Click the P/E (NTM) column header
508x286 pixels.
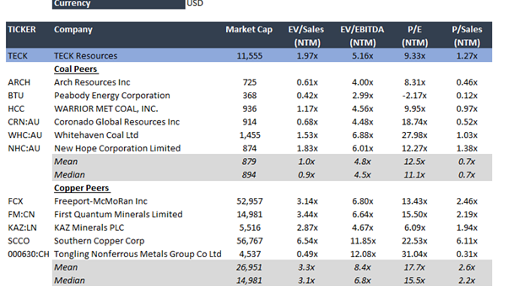[414, 36]
